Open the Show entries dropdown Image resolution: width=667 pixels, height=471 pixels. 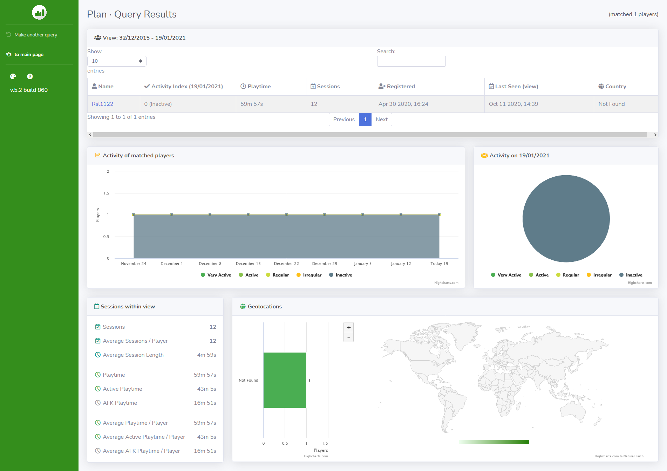[x=117, y=61]
